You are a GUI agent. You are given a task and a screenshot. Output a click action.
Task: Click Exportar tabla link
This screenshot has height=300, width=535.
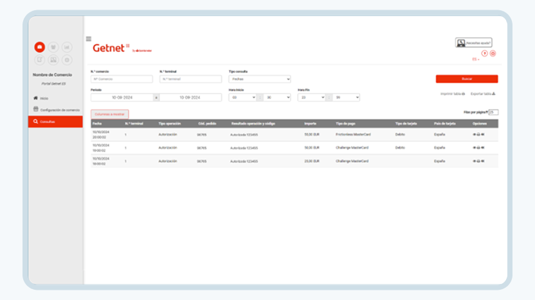483,94
